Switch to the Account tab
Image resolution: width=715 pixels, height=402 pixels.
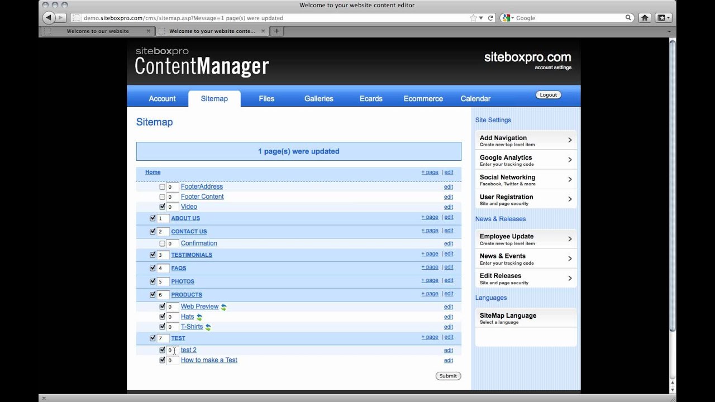coord(162,99)
